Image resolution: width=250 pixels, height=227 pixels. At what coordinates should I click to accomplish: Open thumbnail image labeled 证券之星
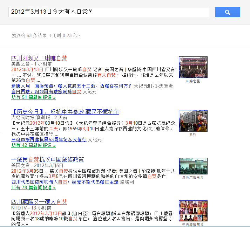tap(193, 67)
